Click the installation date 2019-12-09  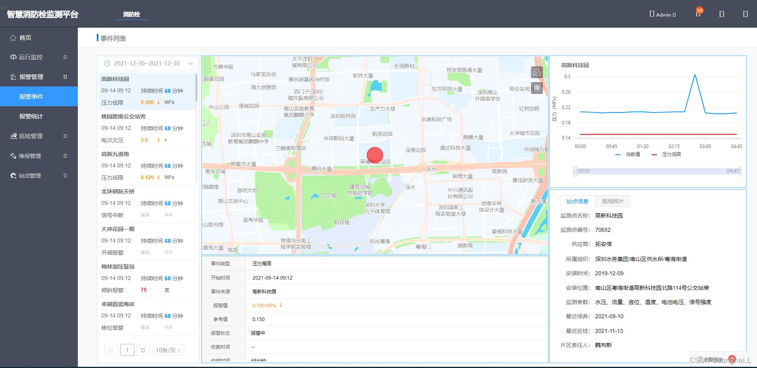(609, 273)
